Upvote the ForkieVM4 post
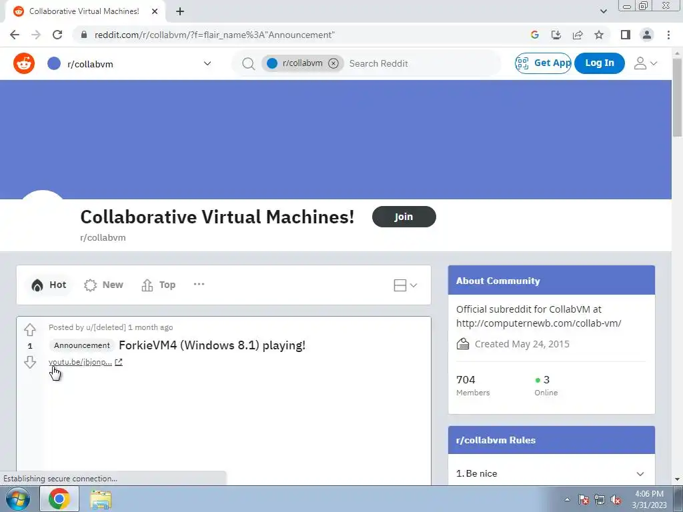 [x=29, y=329]
